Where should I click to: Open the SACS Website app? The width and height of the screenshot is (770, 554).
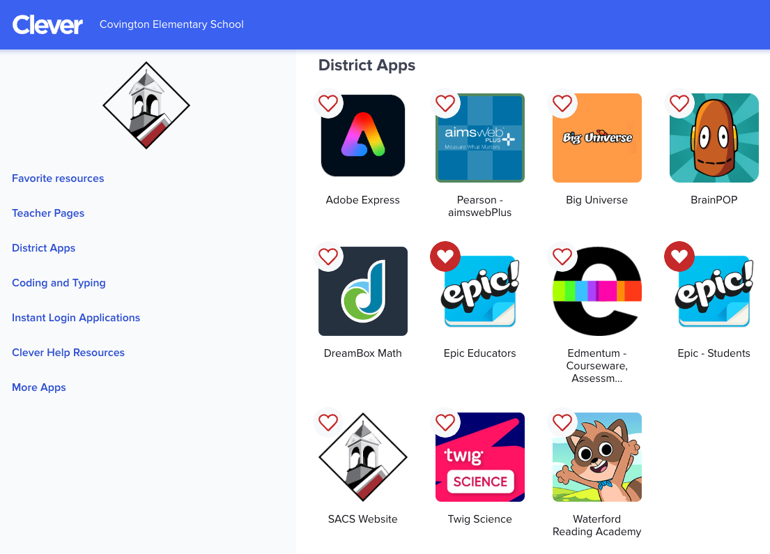362,456
